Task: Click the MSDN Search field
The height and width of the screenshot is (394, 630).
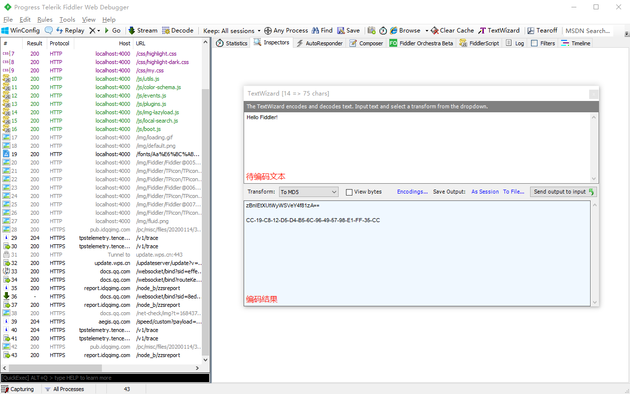Action: [x=588, y=31]
